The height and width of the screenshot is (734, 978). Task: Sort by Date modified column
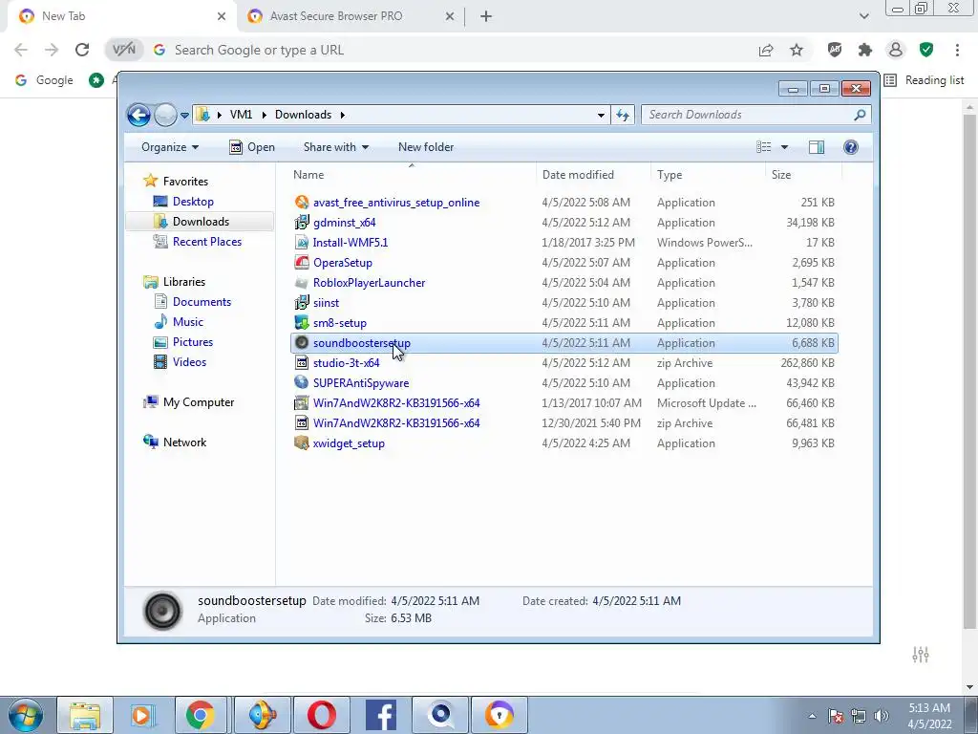pos(593,175)
